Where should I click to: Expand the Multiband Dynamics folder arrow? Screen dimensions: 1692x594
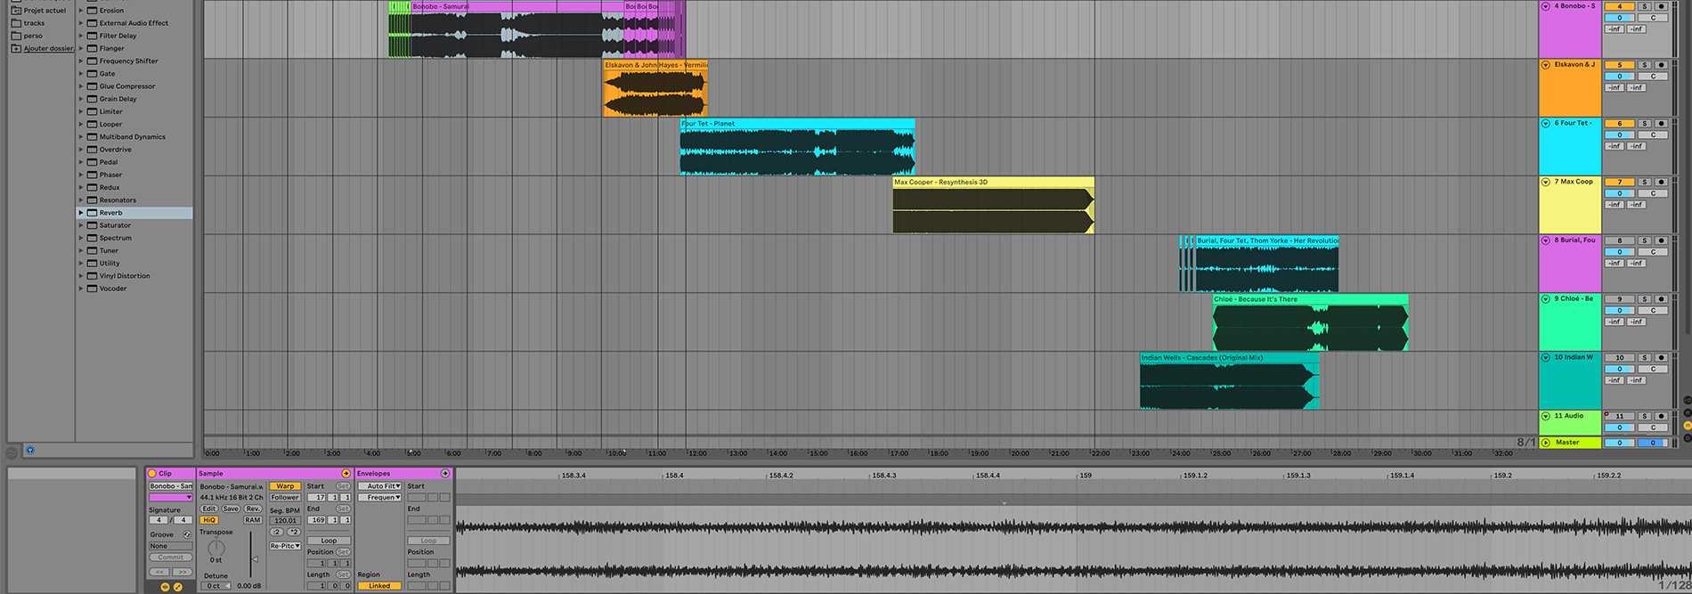pos(81,137)
